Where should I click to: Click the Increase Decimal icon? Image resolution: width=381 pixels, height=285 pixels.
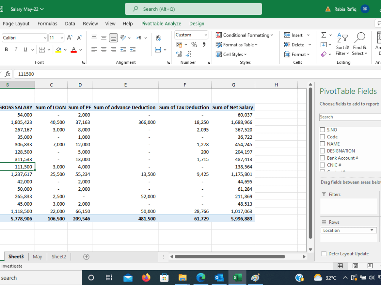[x=179, y=54]
